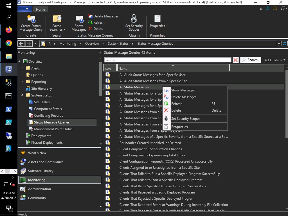This screenshot has width=288, height=216.
Task: Switch to the Administration workspace
Action: pos(60,189)
